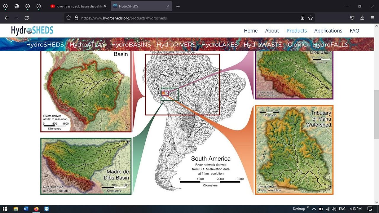Reload the current page
379x213 pixels.
[x=27, y=18]
